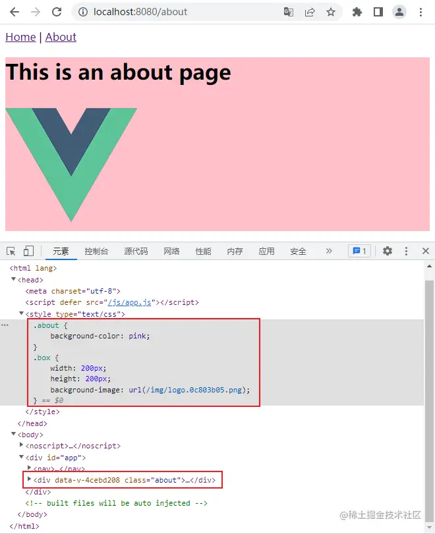Select the closing </style> tag row
This screenshot has height=534, width=435.
tap(42, 412)
